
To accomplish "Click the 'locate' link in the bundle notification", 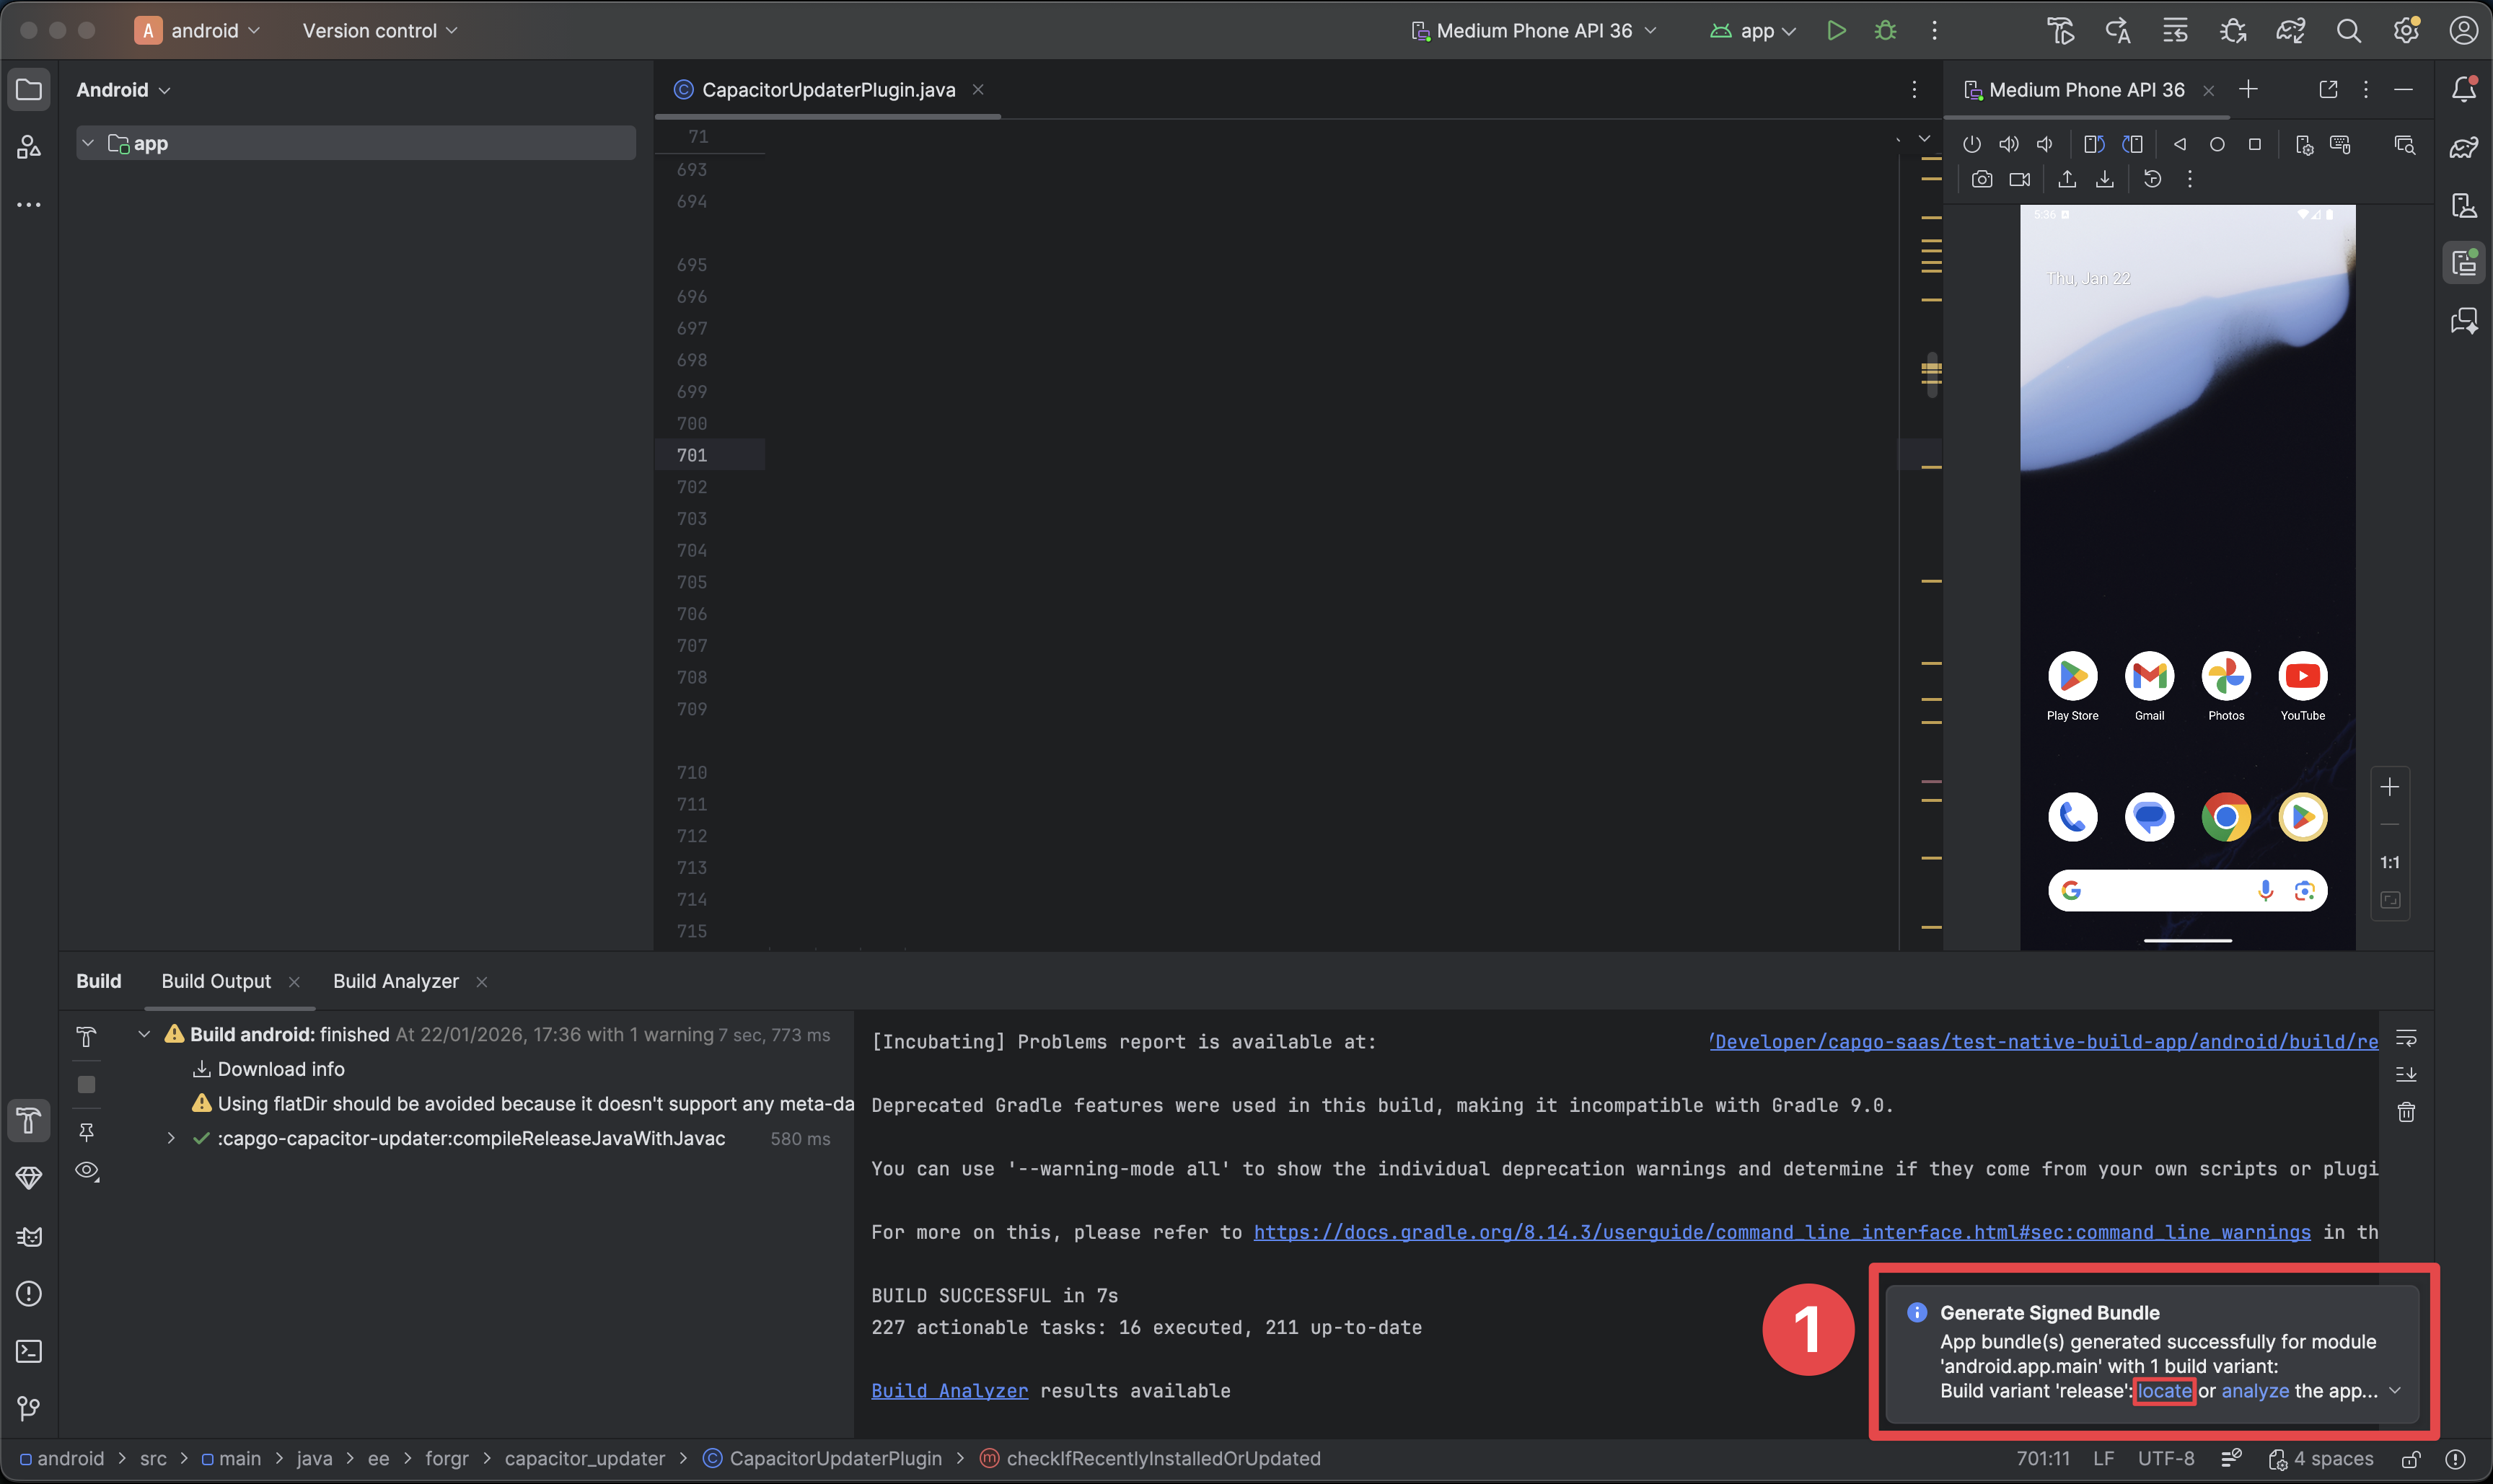I will (x=2164, y=1390).
